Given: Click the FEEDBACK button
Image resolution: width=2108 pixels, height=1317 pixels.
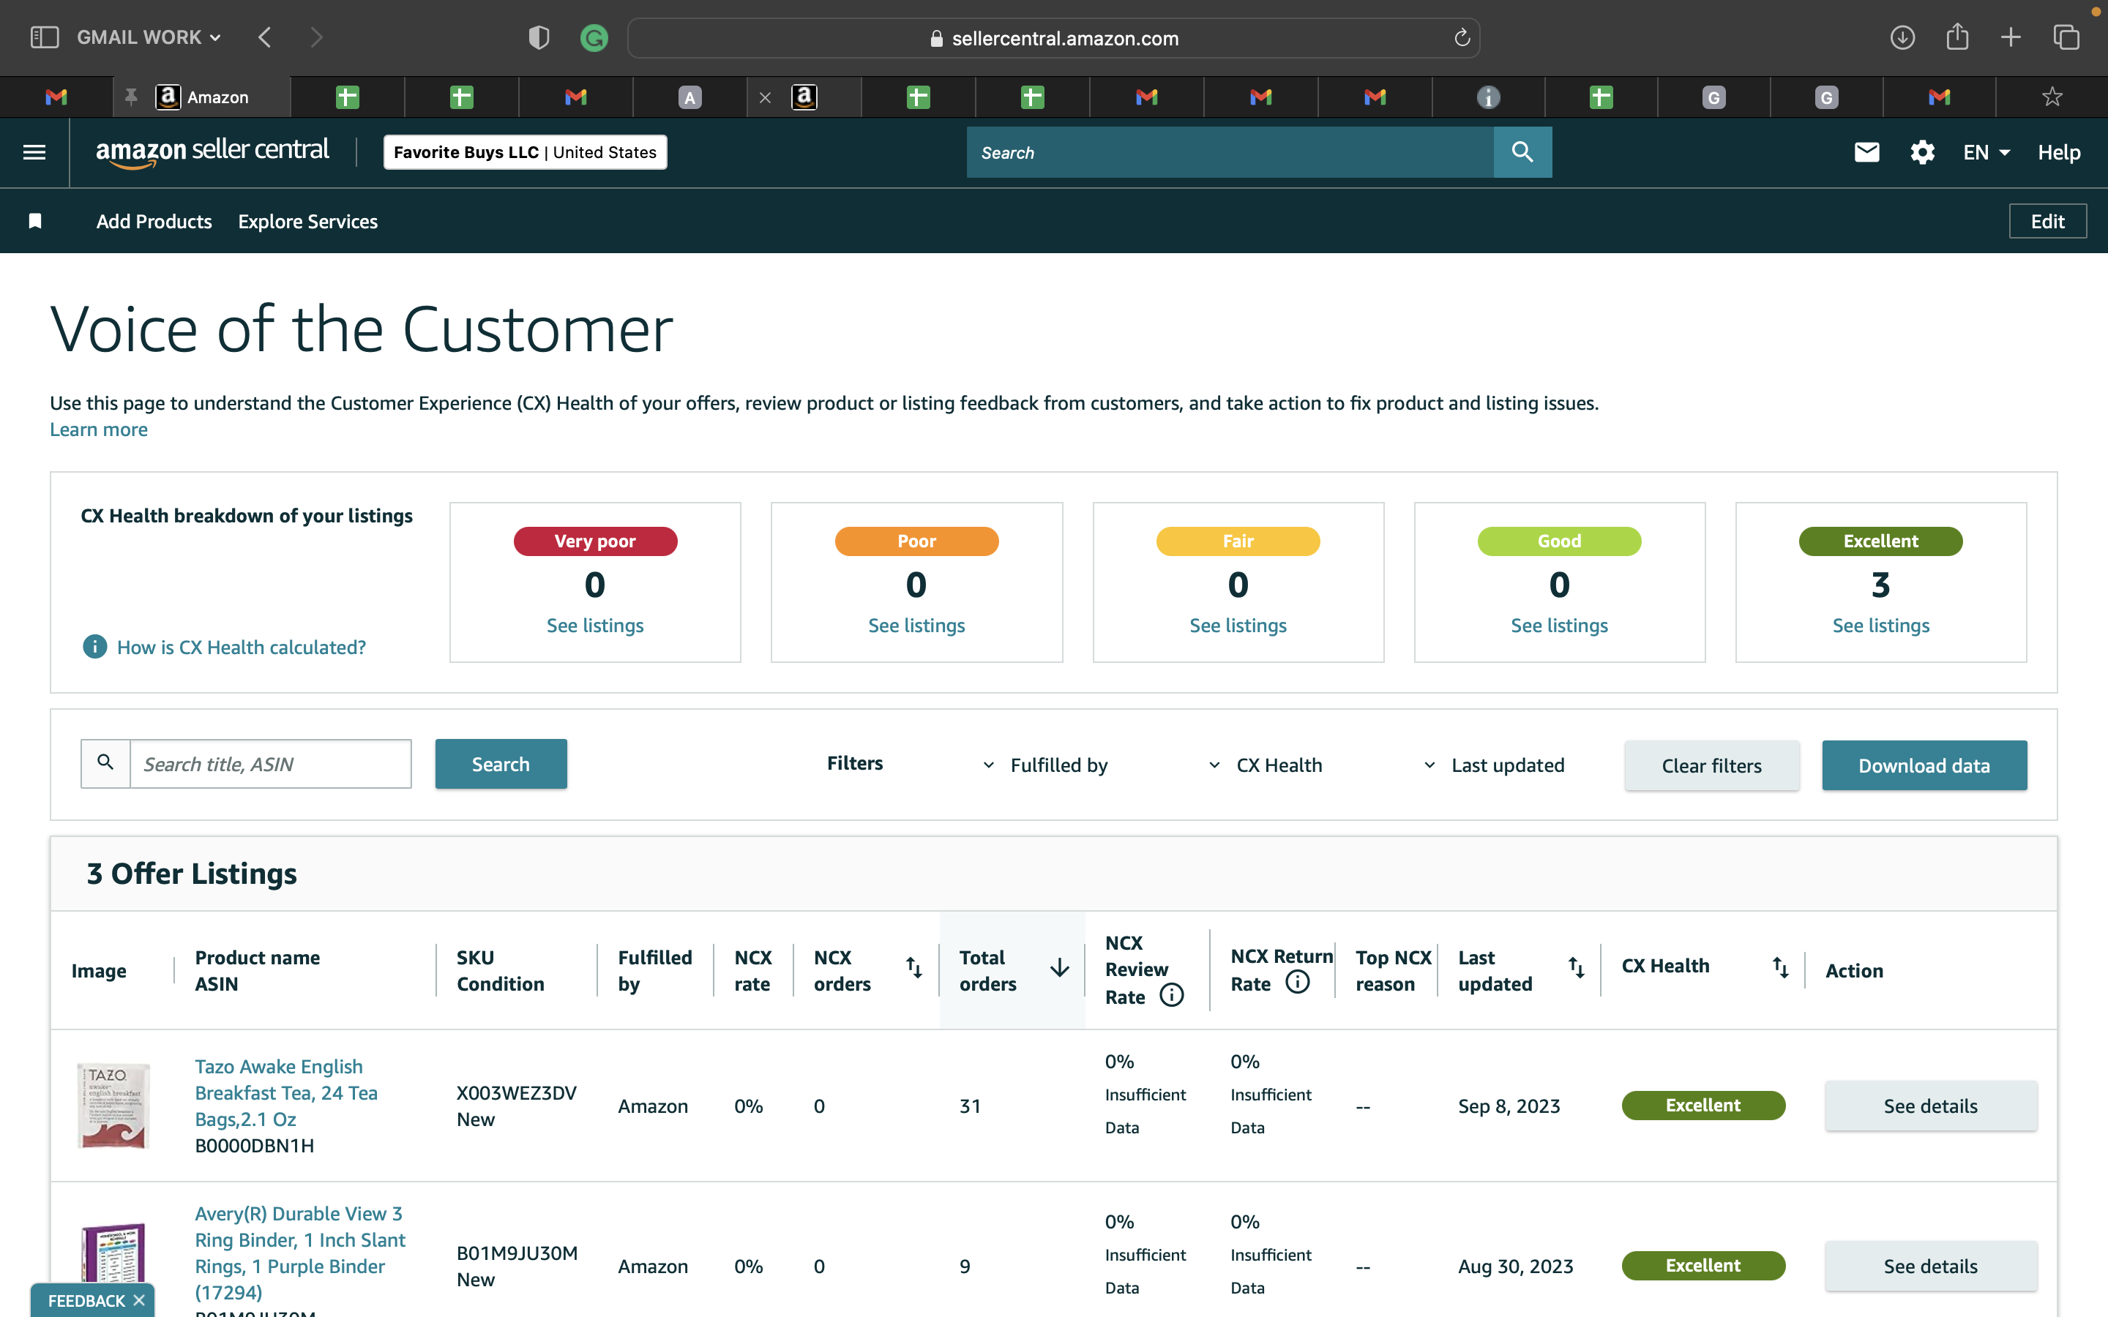Looking at the screenshot, I should 86,1300.
